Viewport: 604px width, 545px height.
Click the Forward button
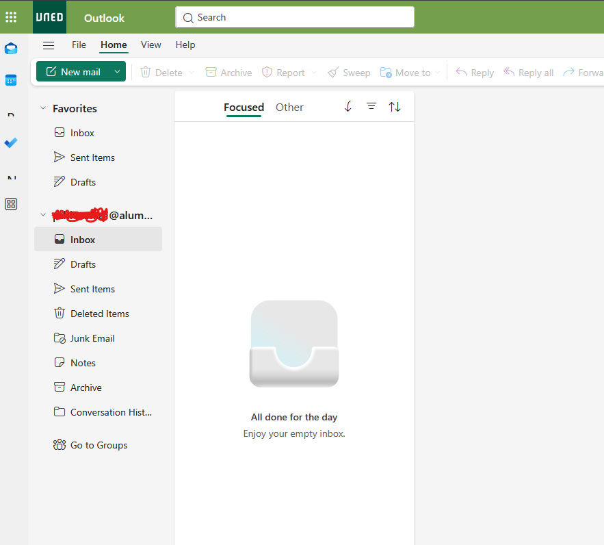click(x=583, y=73)
